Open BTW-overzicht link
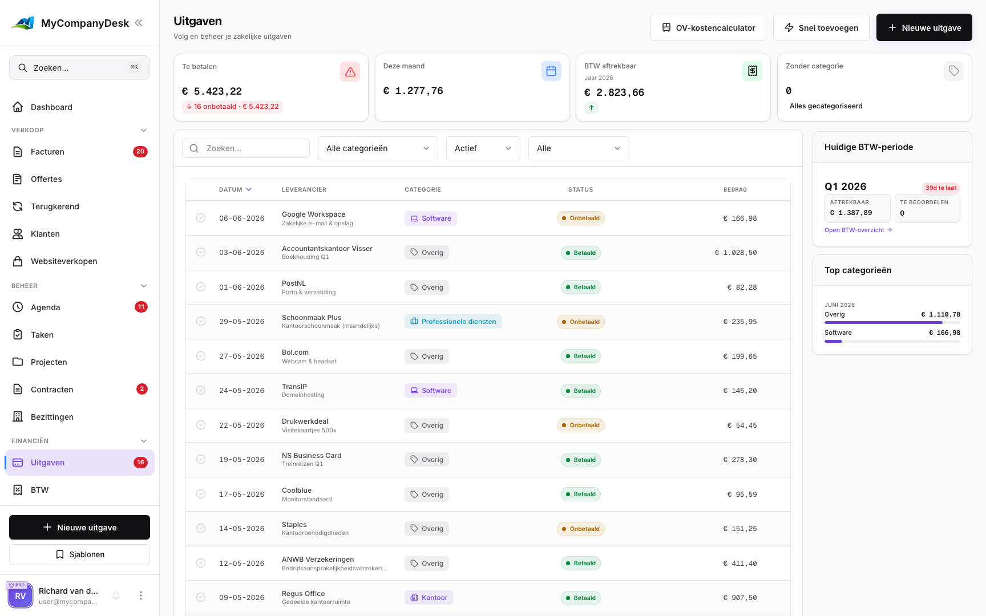The image size is (986, 616). pos(858,230)
